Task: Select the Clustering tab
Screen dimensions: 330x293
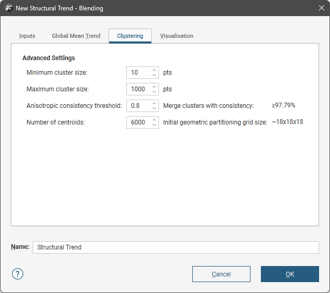Action: (x=130, y=36)
